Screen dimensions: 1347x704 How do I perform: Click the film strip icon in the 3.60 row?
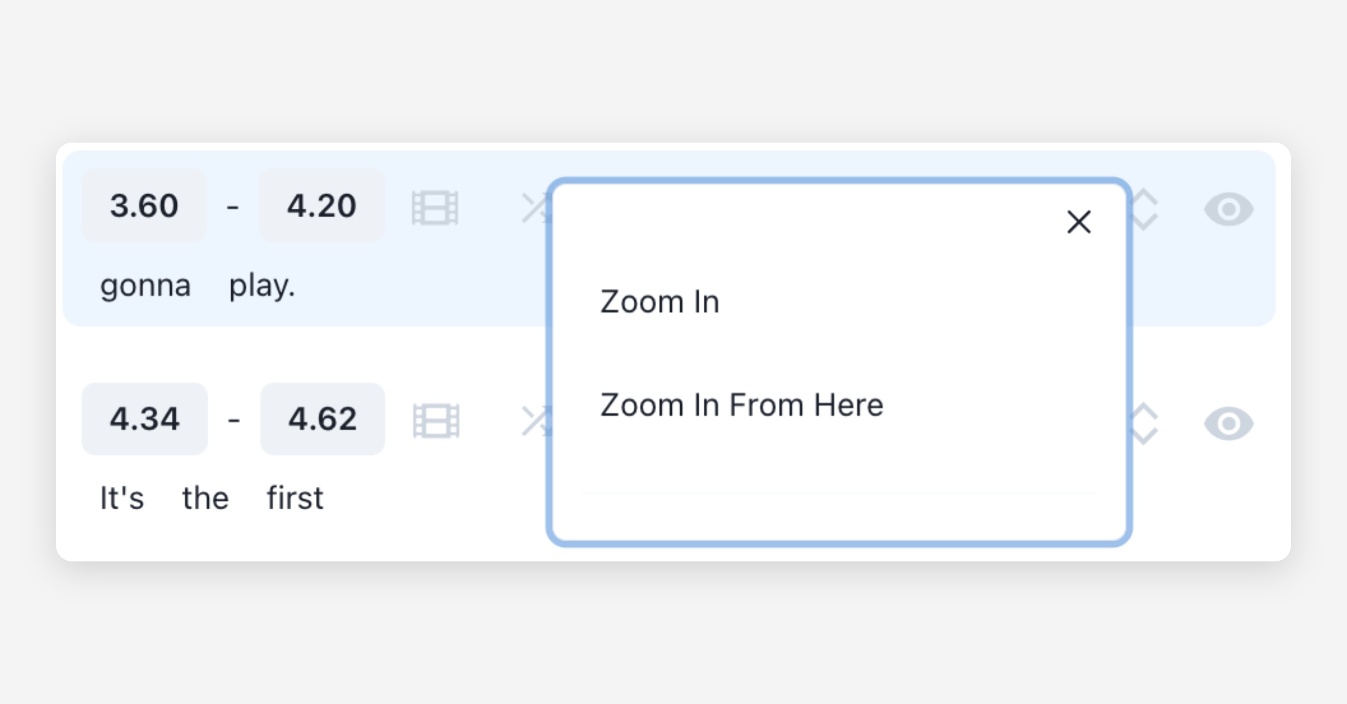(x=435, y=208)
